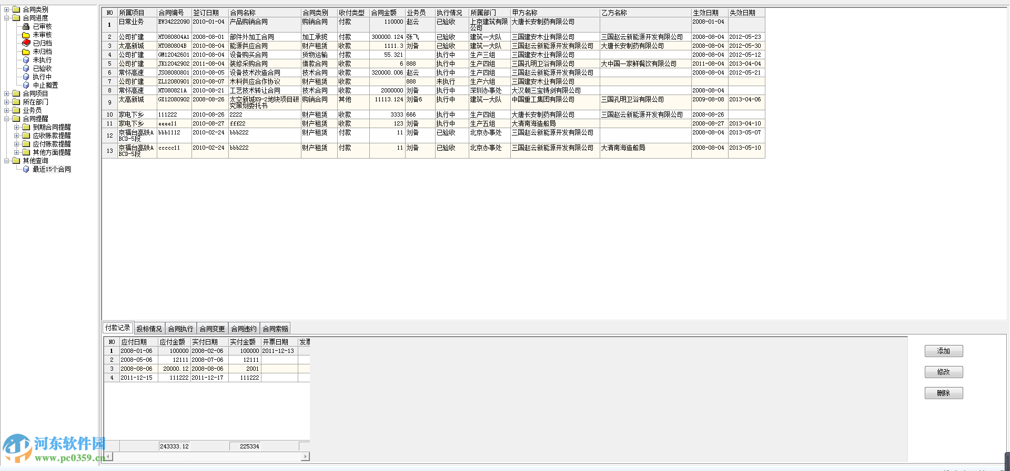Click the printer icon for 已审核
This screenshot has width=1010, height=471.
point(26,26)
